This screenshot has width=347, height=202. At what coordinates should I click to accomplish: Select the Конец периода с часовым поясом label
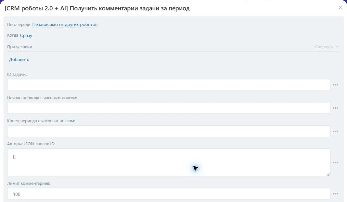tap(41, 121)
